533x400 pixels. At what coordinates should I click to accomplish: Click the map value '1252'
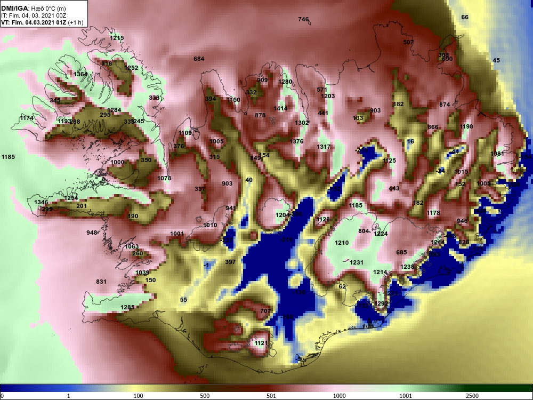click(131, 68)
